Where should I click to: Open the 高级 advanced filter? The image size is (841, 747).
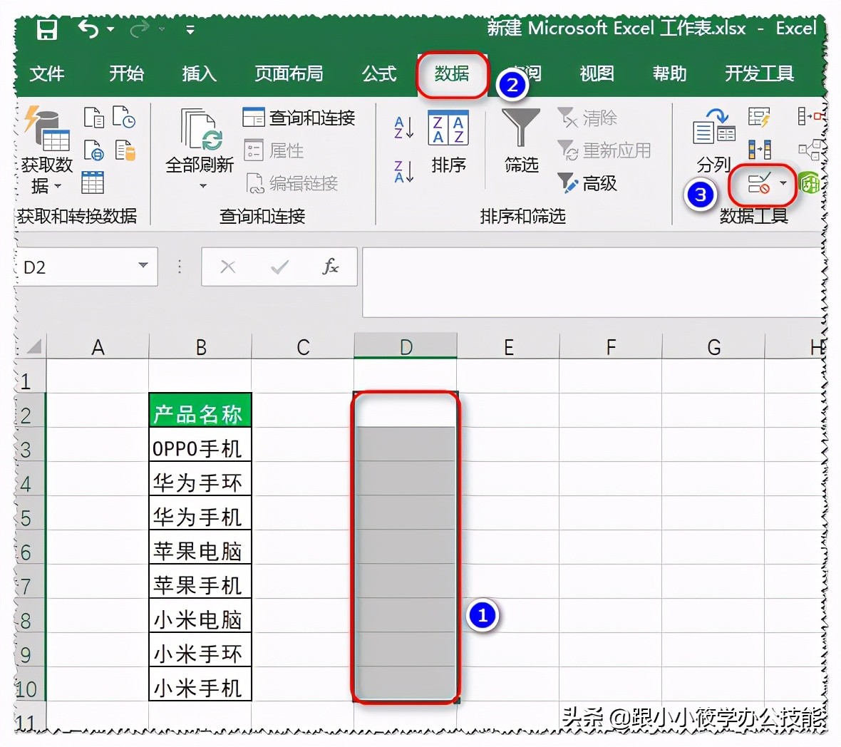[x=587, y=183]
